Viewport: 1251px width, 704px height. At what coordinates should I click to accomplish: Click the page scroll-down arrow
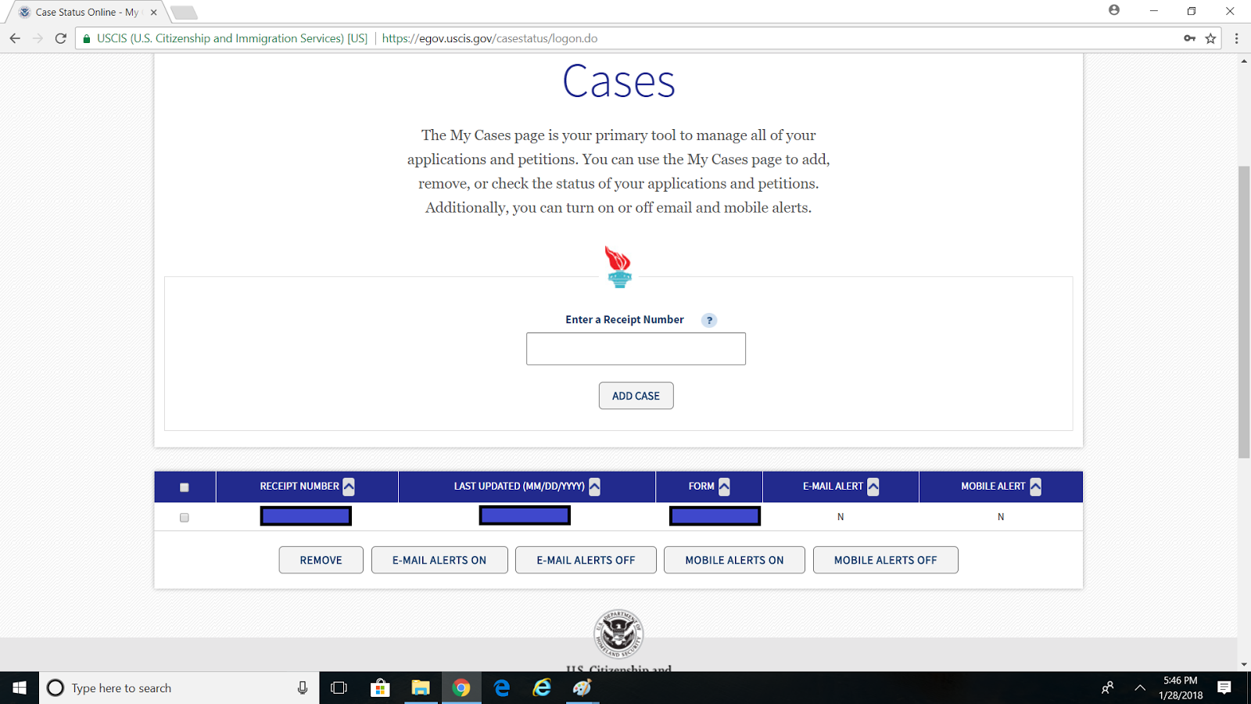coord(1244,664)
